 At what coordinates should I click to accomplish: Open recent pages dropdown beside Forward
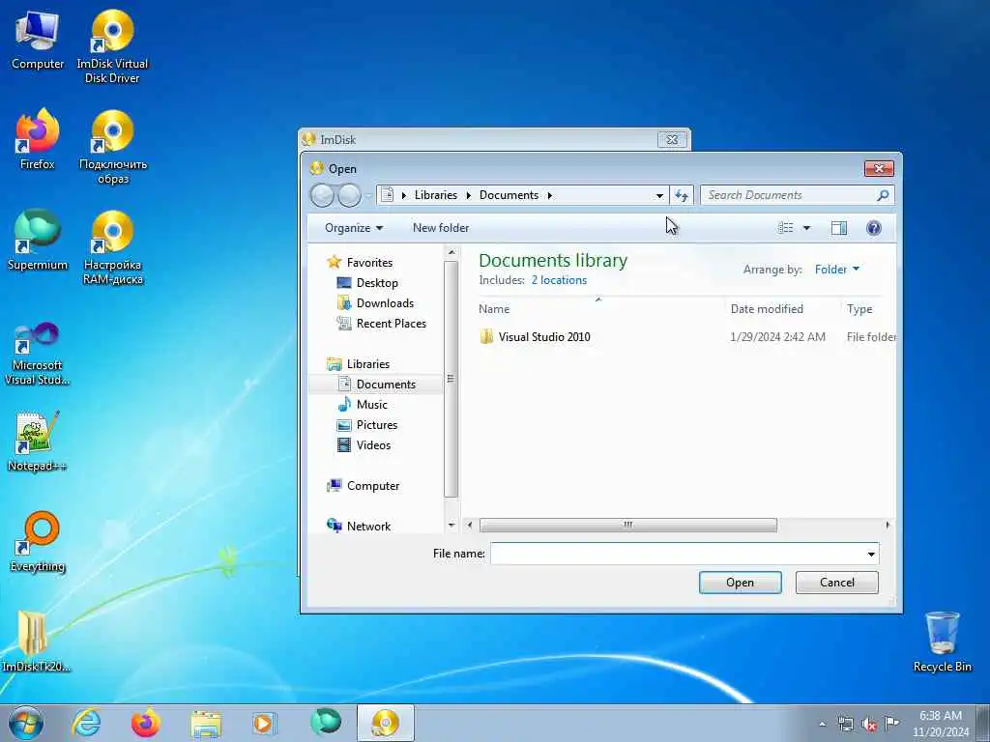tap(368, 195)
